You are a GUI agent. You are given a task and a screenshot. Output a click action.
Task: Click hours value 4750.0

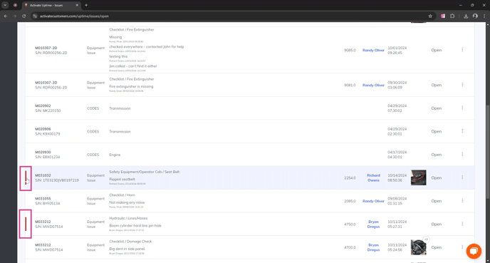point(350,225)
